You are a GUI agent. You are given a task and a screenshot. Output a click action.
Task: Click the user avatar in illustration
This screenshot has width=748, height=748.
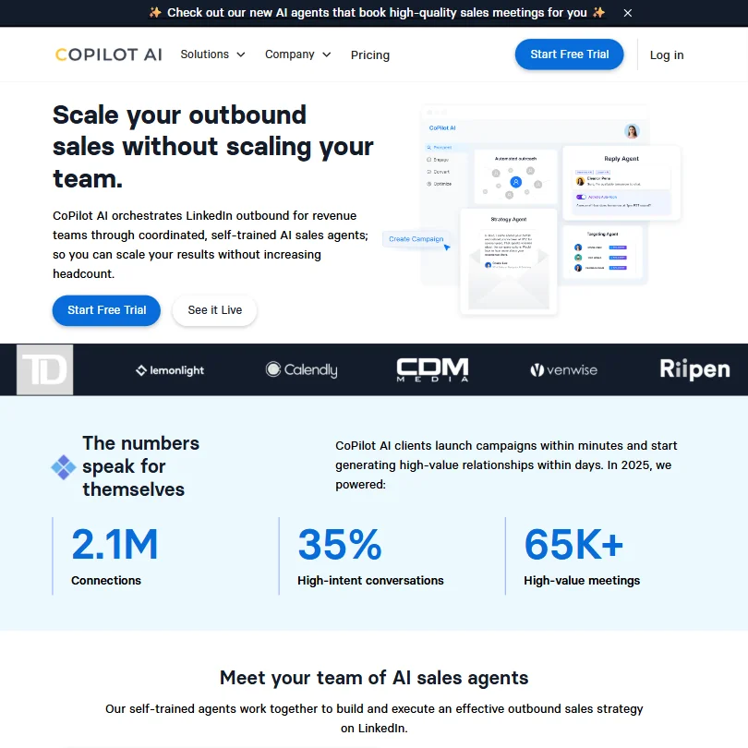[632, 131]
